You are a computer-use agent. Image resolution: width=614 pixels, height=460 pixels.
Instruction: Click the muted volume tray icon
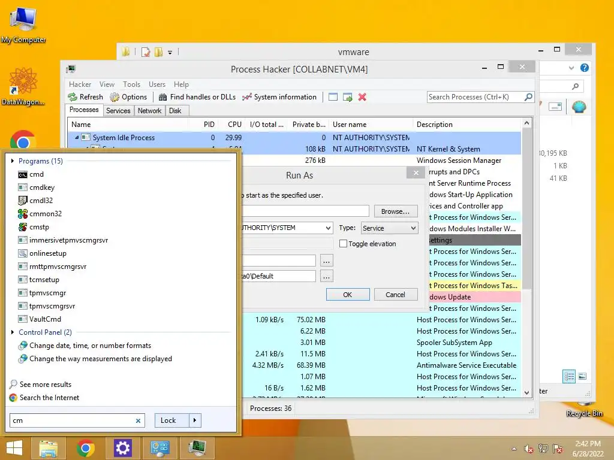point(528,449)
